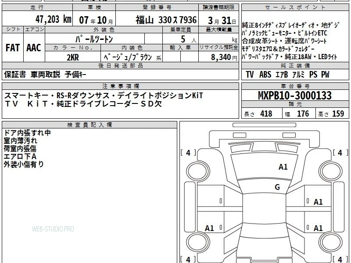The height and width of the screenshot is (263, 351).
Task: Click the length value 418
Action: (266, 114)
